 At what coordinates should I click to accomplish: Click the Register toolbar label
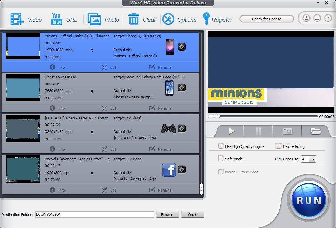coord(222,20)
